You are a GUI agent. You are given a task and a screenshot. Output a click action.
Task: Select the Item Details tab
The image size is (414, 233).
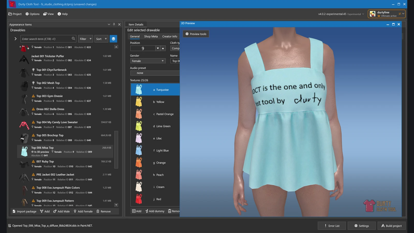pyautogui.click(x=136, y=24)
